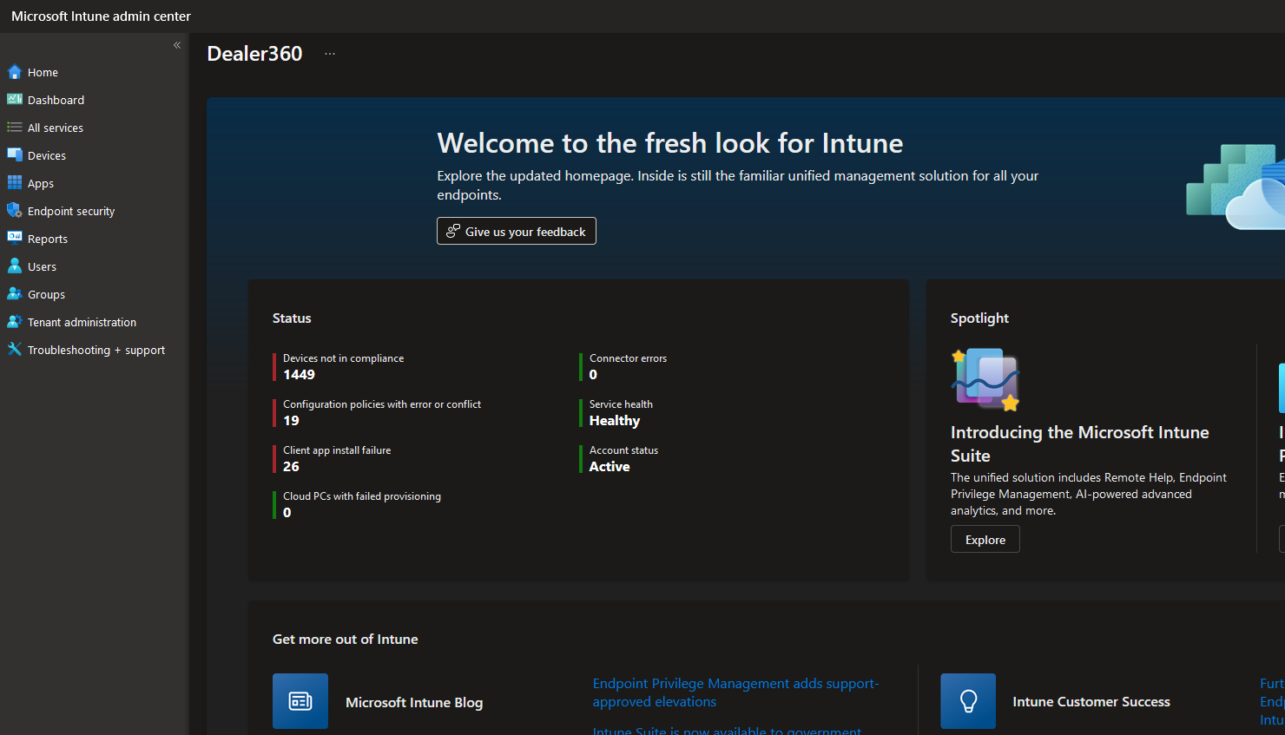The width and height of the screenshot is (1285, 735).
Task: Click the Home icon in sidebar
Action: [x=15, y=72]
